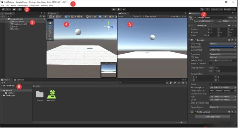This screenshot has width=238, height=128.
Task: Open Projection Perspective dropdown
Action: pyautogui.click(x=223, y=54)
